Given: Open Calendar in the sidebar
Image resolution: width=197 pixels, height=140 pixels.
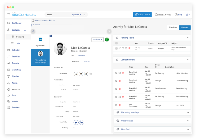Looking at the screenshot, I should tap(15, 50).
